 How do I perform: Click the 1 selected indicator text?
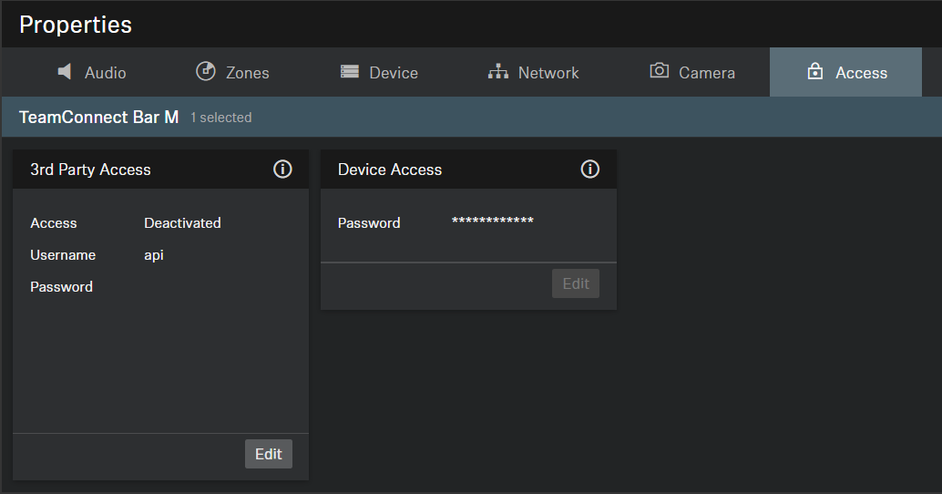[x=220, y=118]
